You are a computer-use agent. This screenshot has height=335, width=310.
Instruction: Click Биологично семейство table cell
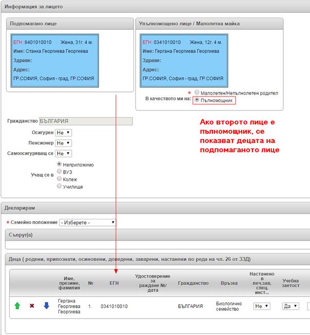click(229, 306)
